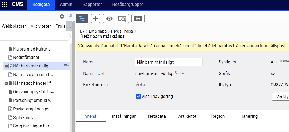
Task: Open the CMS apps grid menu
Action: 5,5
